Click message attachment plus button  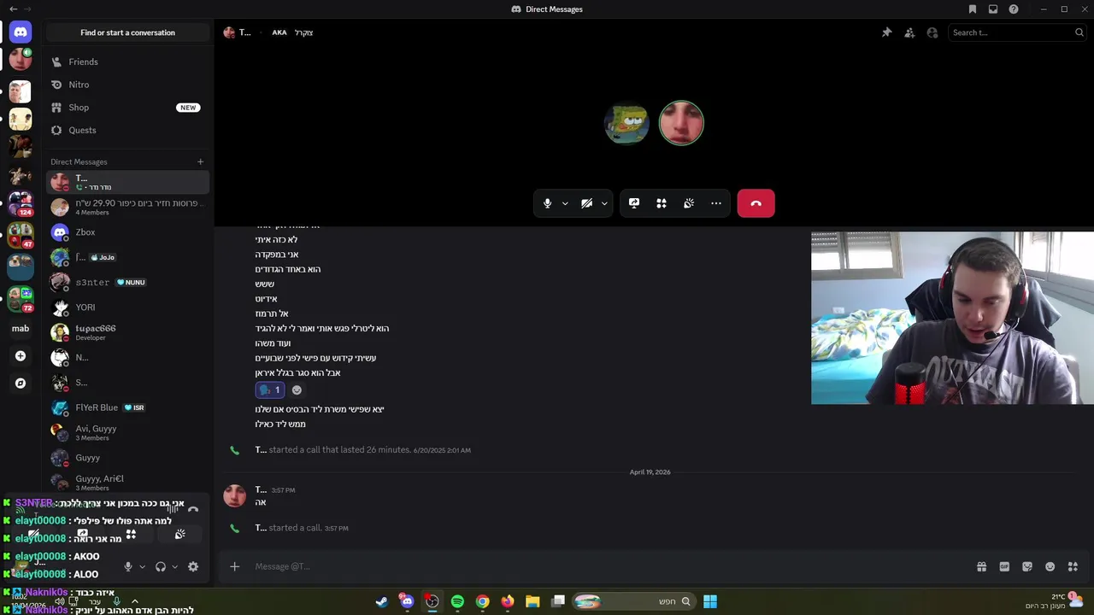click(x=234, y=566)
